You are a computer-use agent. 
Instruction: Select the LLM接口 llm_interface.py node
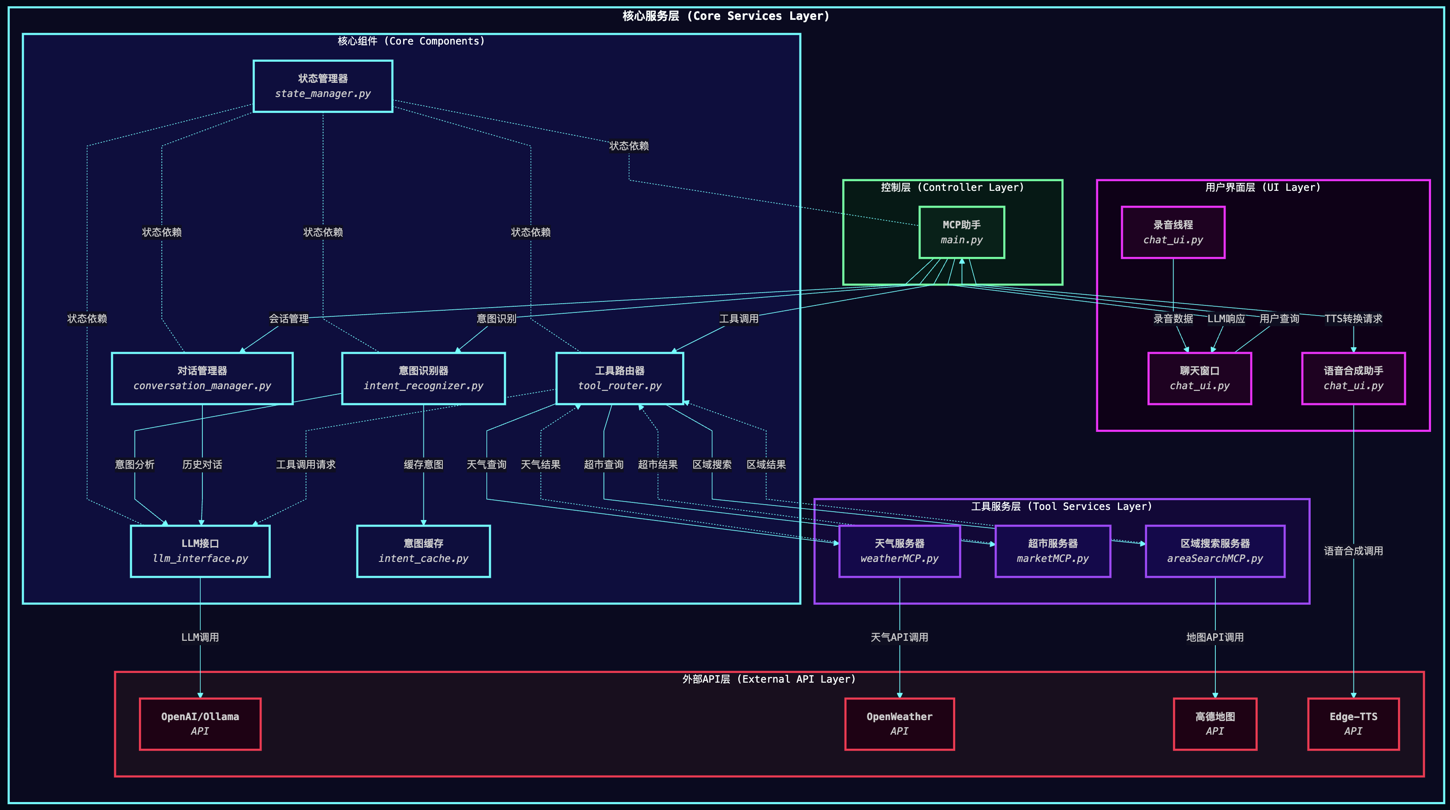(x=200, y=551)
